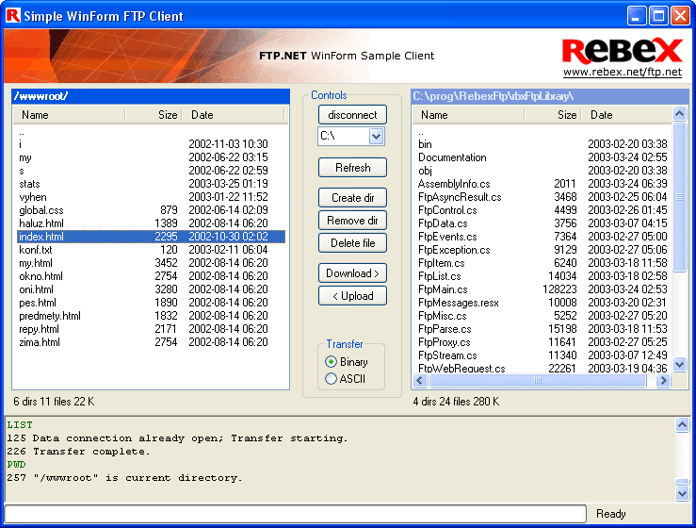Select remote file zima.html
The image size is (696, 528).
click(x=39, y=342)
